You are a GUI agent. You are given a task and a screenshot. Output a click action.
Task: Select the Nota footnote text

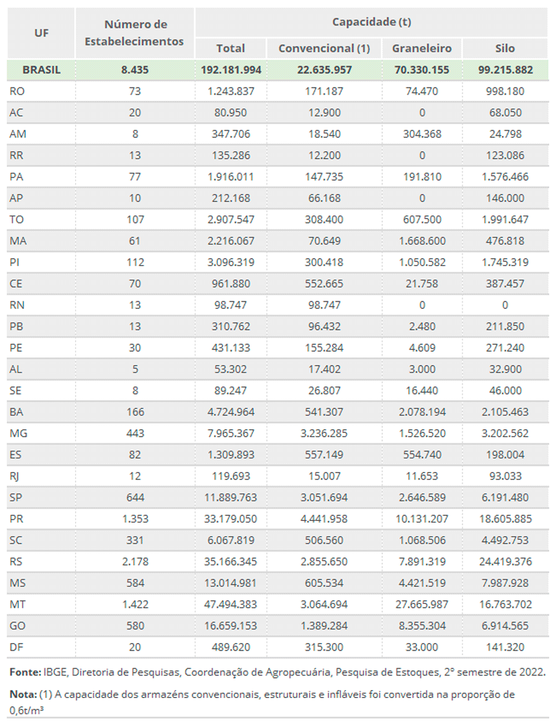(x=262, y=703)
